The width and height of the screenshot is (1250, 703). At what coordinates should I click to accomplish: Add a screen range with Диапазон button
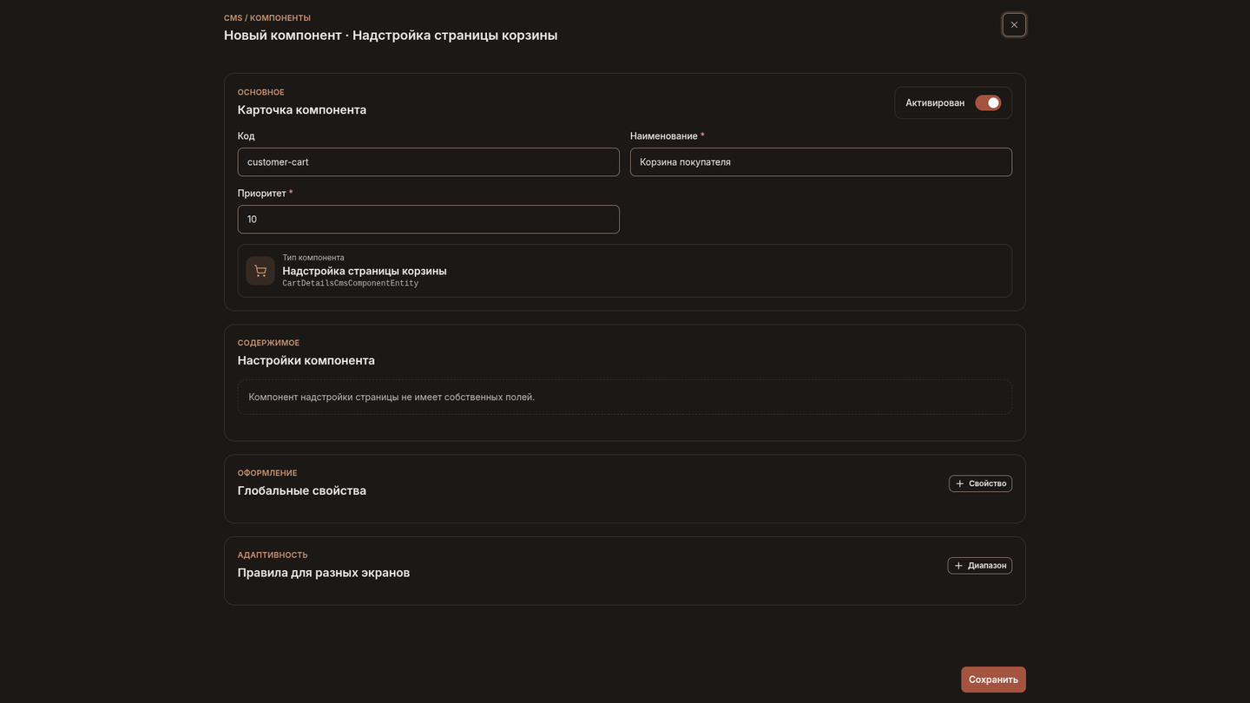[x=979, y=565]
